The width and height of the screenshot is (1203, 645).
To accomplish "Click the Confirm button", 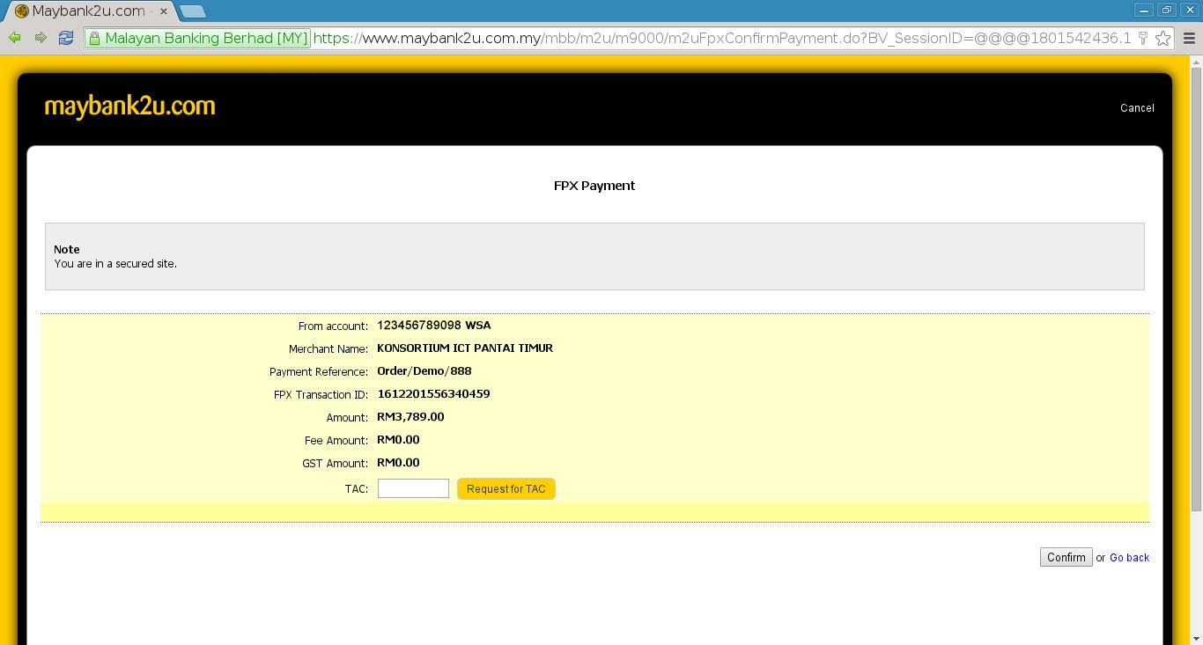I will (1066, 557).
